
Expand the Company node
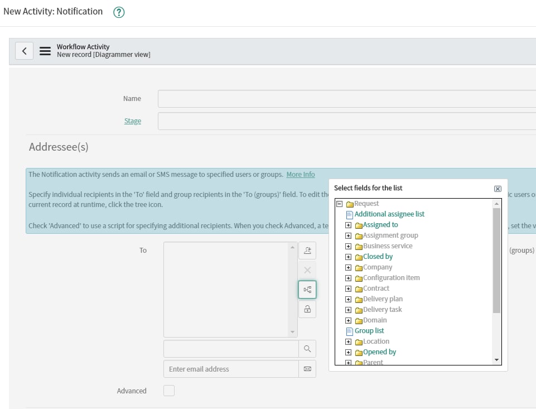pos(349,267)
